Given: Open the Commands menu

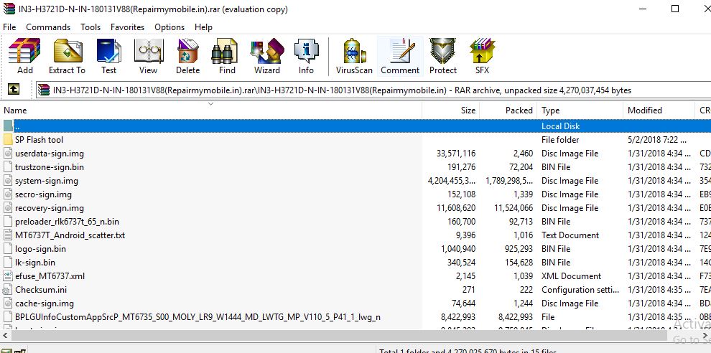Looking at the screenshot, I should point(48,27).
